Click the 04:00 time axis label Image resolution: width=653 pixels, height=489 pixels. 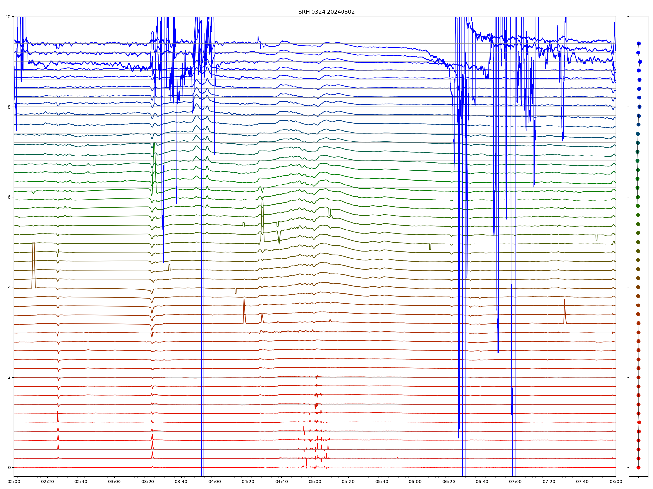click(215, 482)
